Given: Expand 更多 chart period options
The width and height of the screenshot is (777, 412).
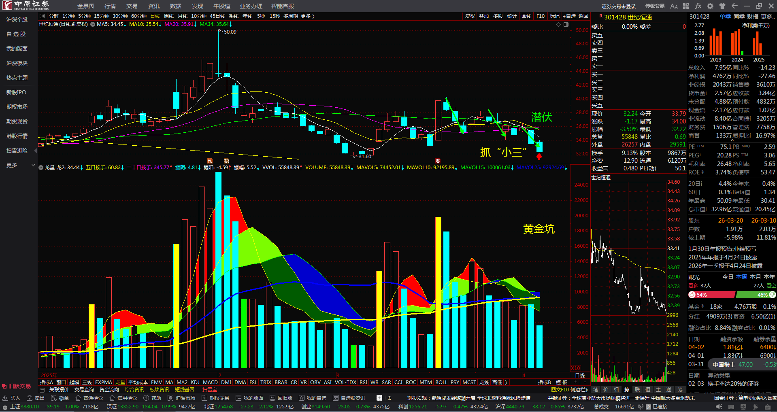Looking at the screenshot, I should pyautogui.click(x=307, y=16).
